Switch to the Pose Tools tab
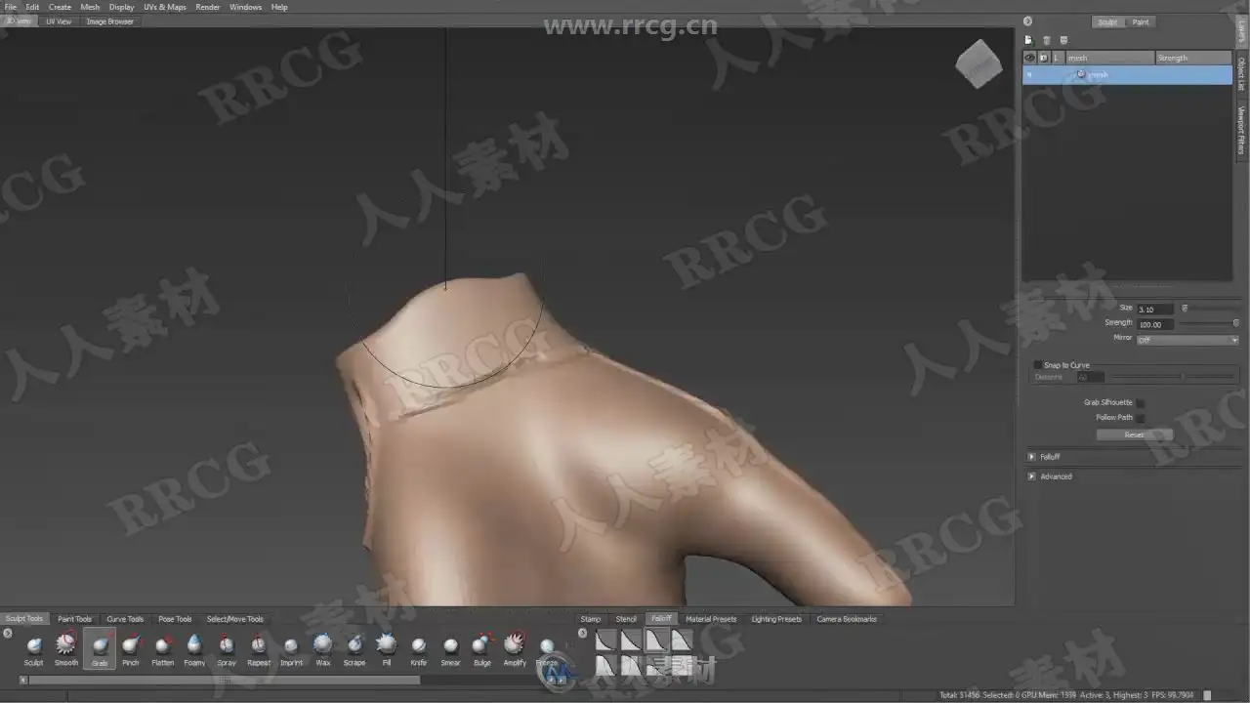 coord(176,619)
